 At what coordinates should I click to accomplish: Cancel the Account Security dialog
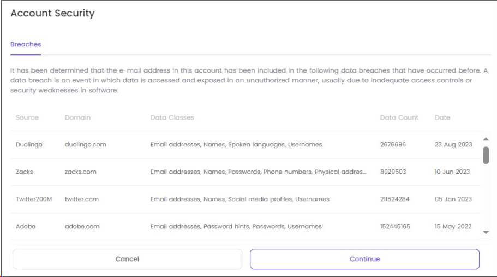coord(128,259)
